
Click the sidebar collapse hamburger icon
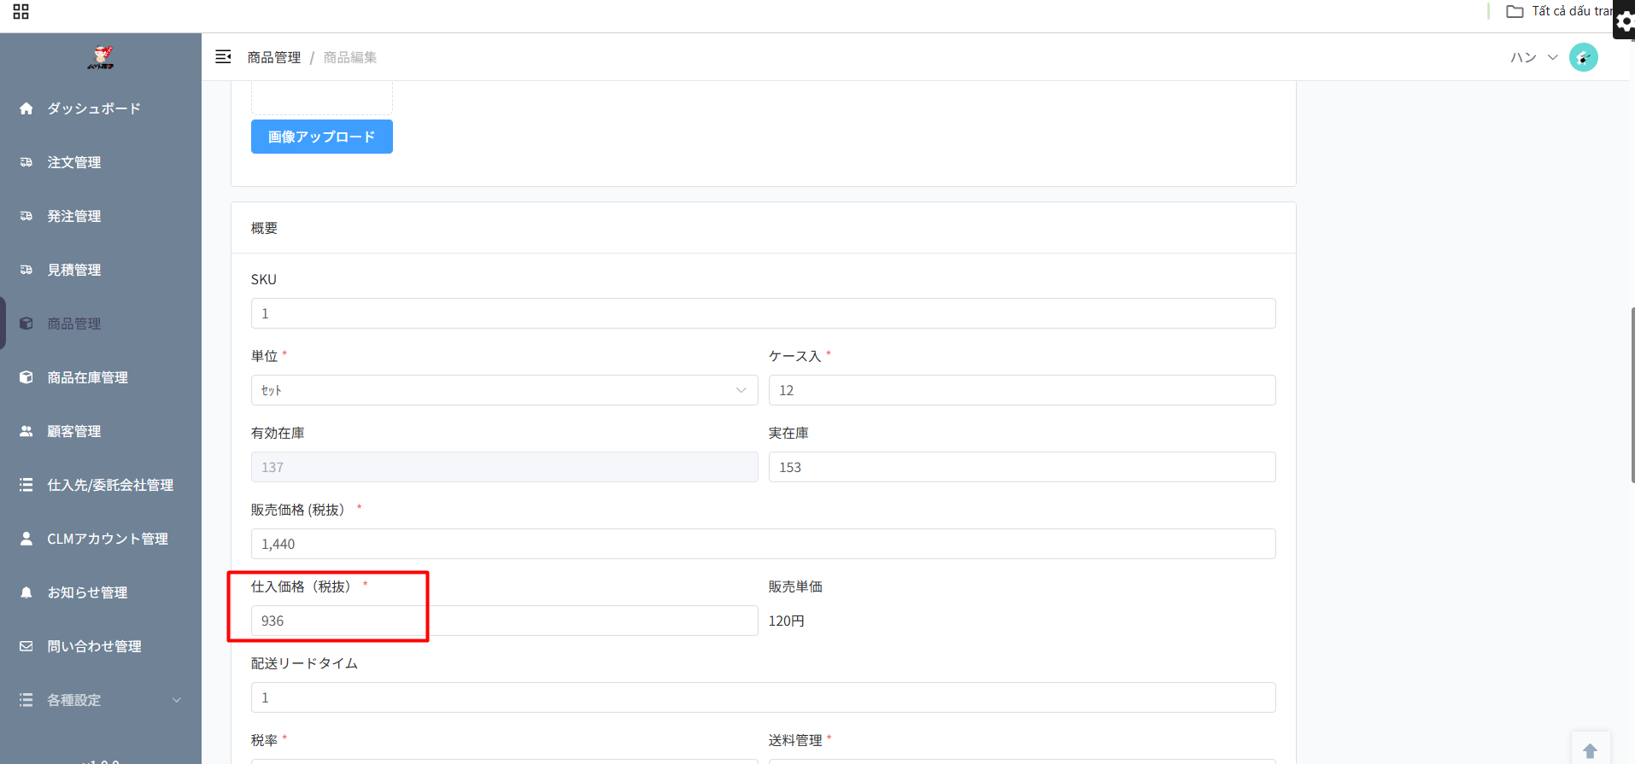click(x=223, y=57)
